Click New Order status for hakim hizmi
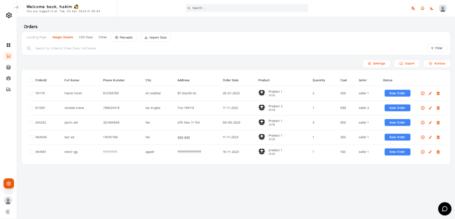This screenshot has height=219, width=455. pyautogui.click(x=397, y=93)
